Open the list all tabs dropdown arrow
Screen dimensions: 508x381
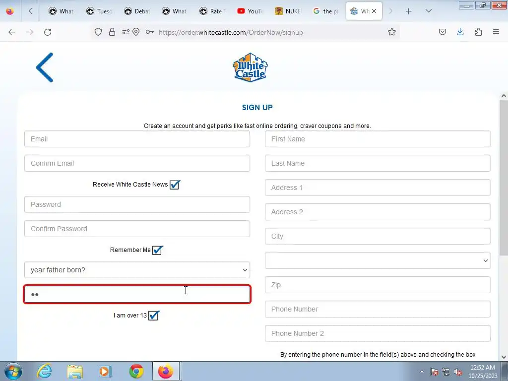point(428,11)
